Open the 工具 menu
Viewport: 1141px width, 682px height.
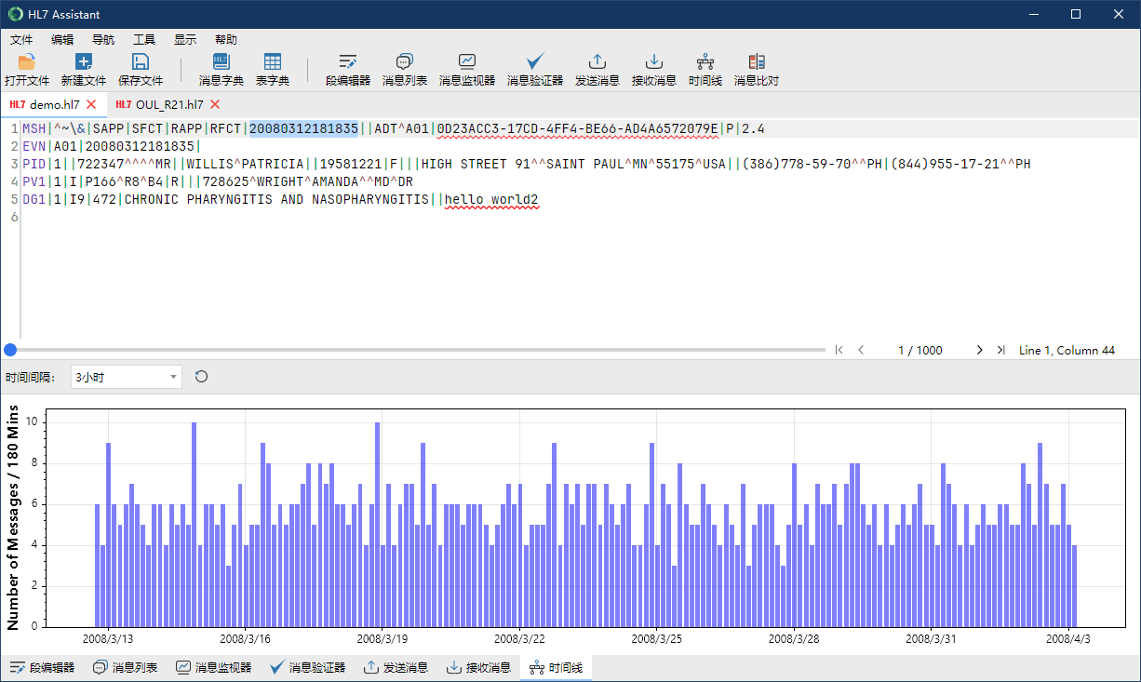coord(144,40)
